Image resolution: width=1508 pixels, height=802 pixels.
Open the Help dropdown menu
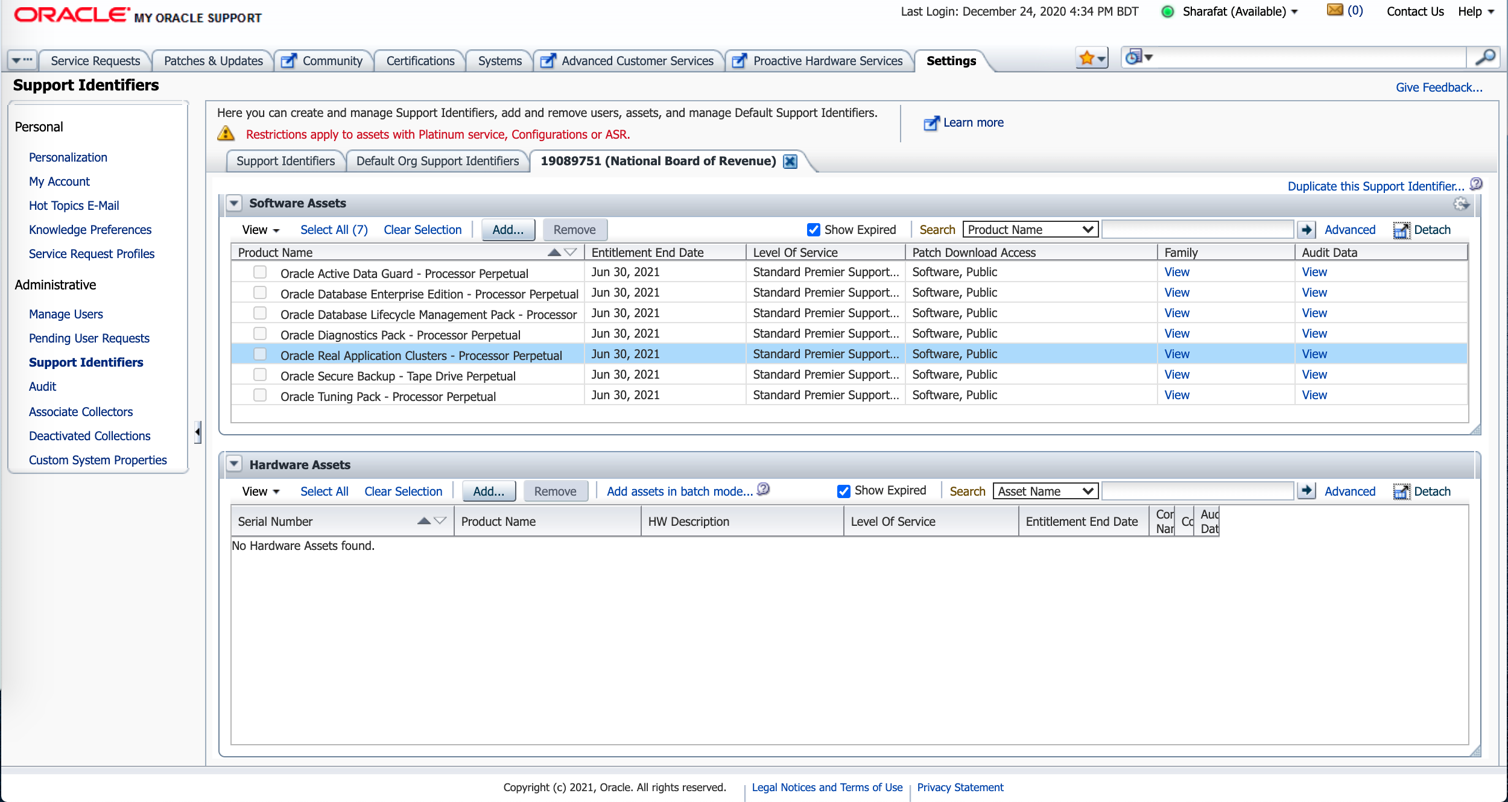point(1476,11)
